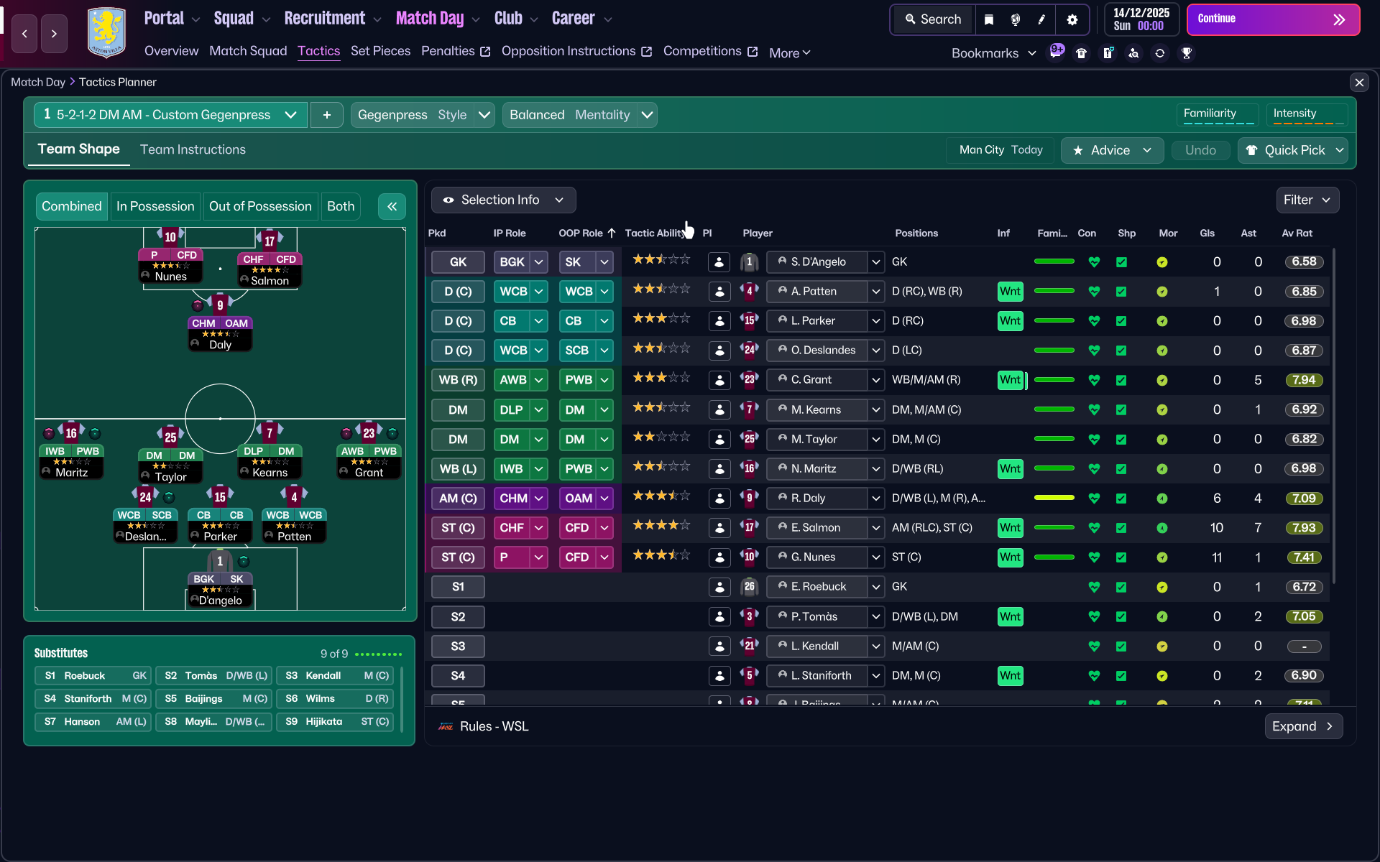Open IP Role dropdown for goalkeeper BGK

click(538, 262)
